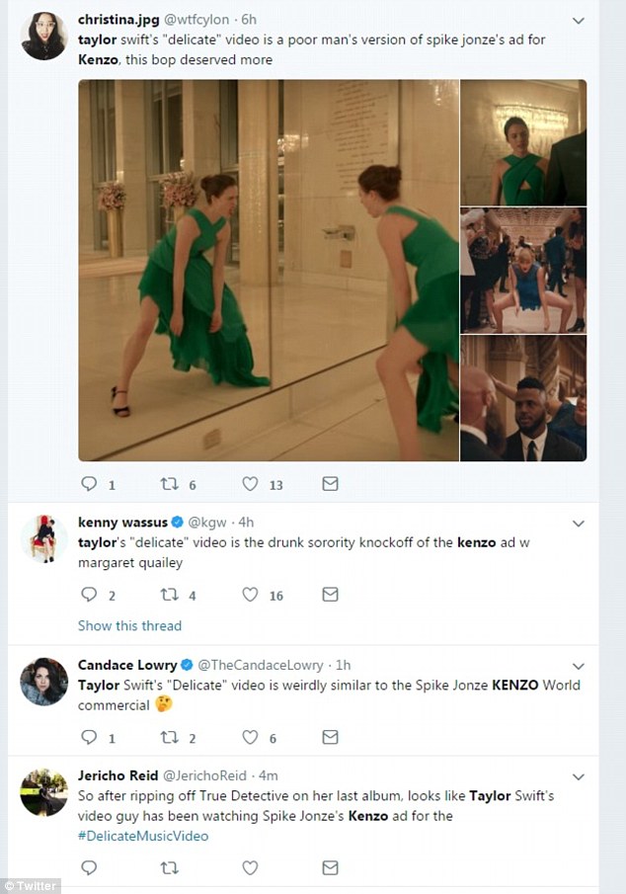Reply to christina.jpg's tweet
The width and height of the screenshot is (626, 894).
tap(89, 484)
